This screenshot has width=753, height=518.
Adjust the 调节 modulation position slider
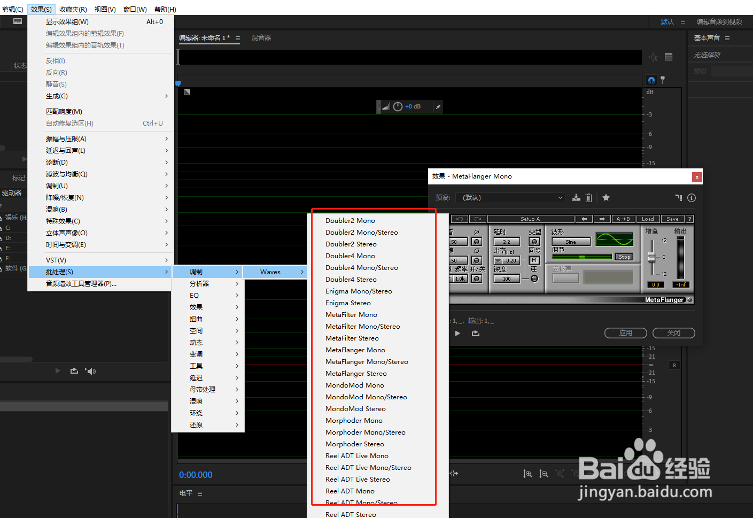point(582,257)
